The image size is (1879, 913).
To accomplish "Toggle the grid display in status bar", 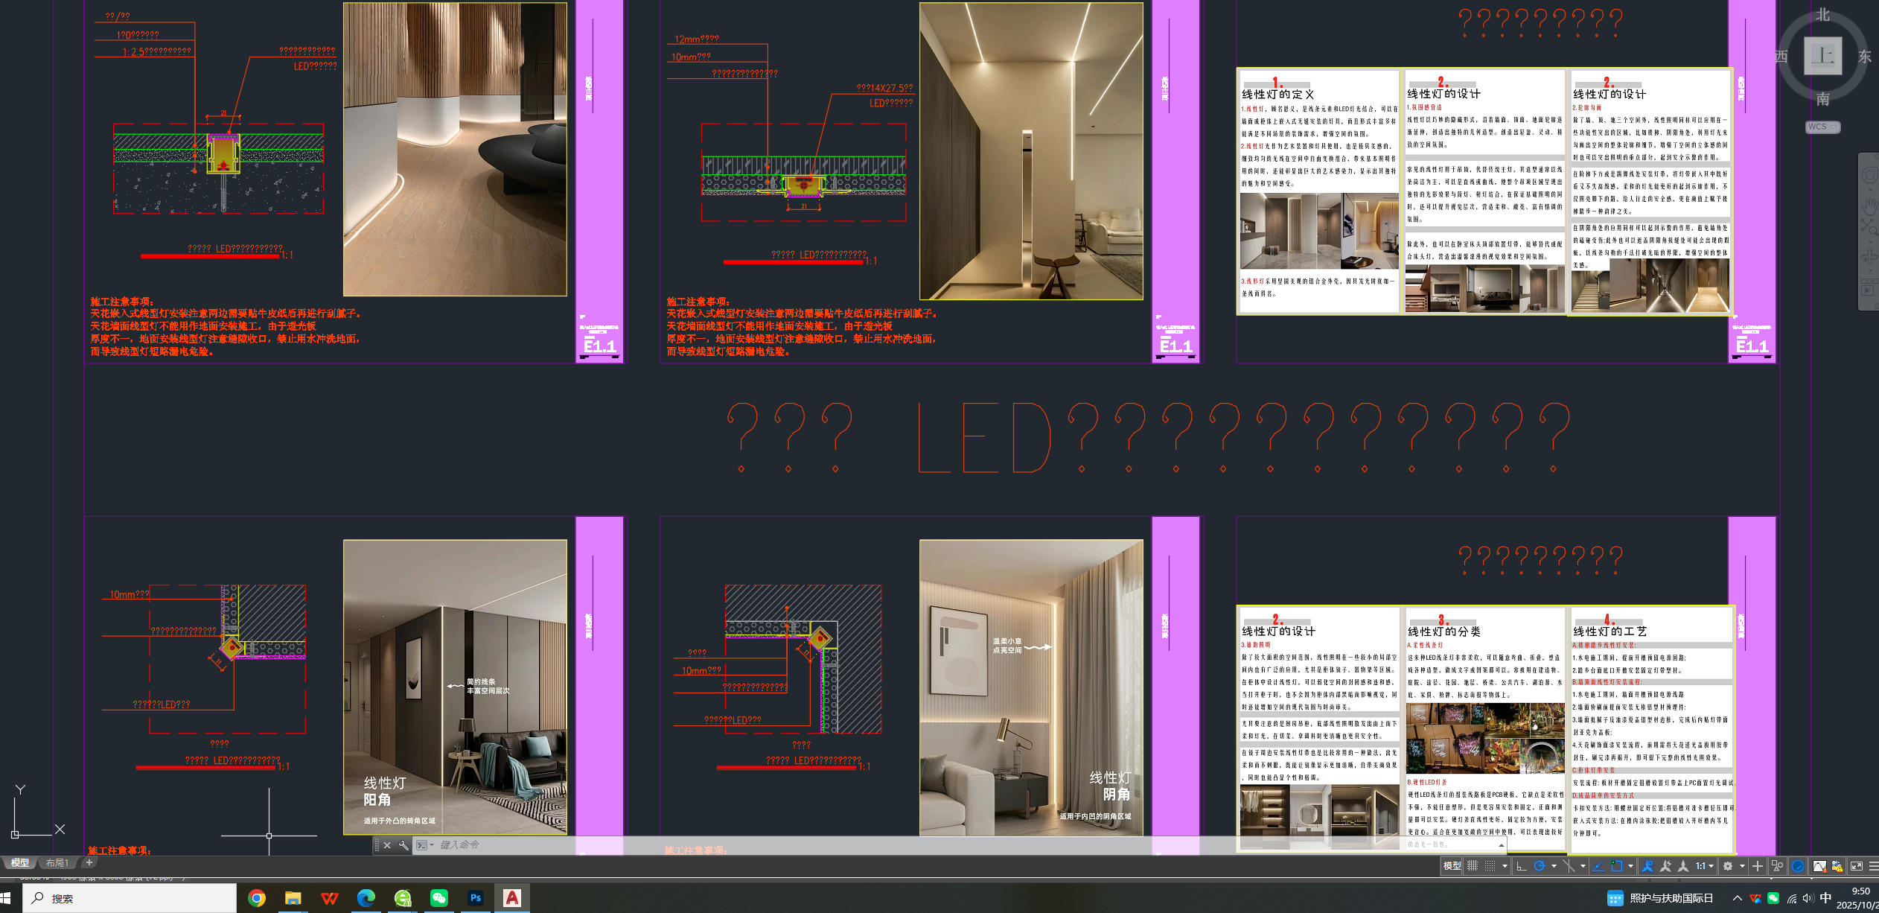I will (x=1472, y=866).
